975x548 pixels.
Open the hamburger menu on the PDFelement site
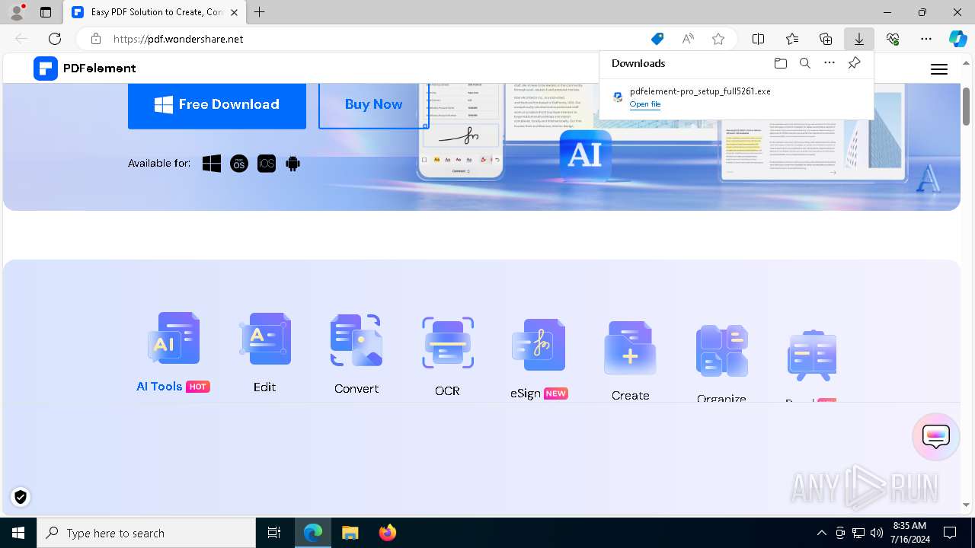[x=939, y=69]
